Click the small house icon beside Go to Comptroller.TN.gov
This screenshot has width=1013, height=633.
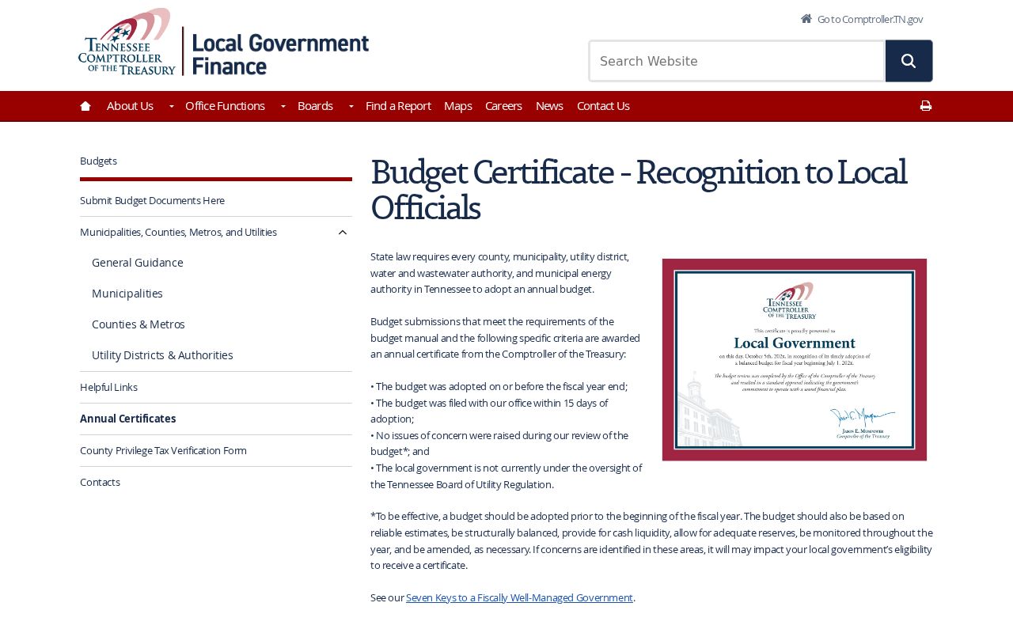(x=806, y=18)
